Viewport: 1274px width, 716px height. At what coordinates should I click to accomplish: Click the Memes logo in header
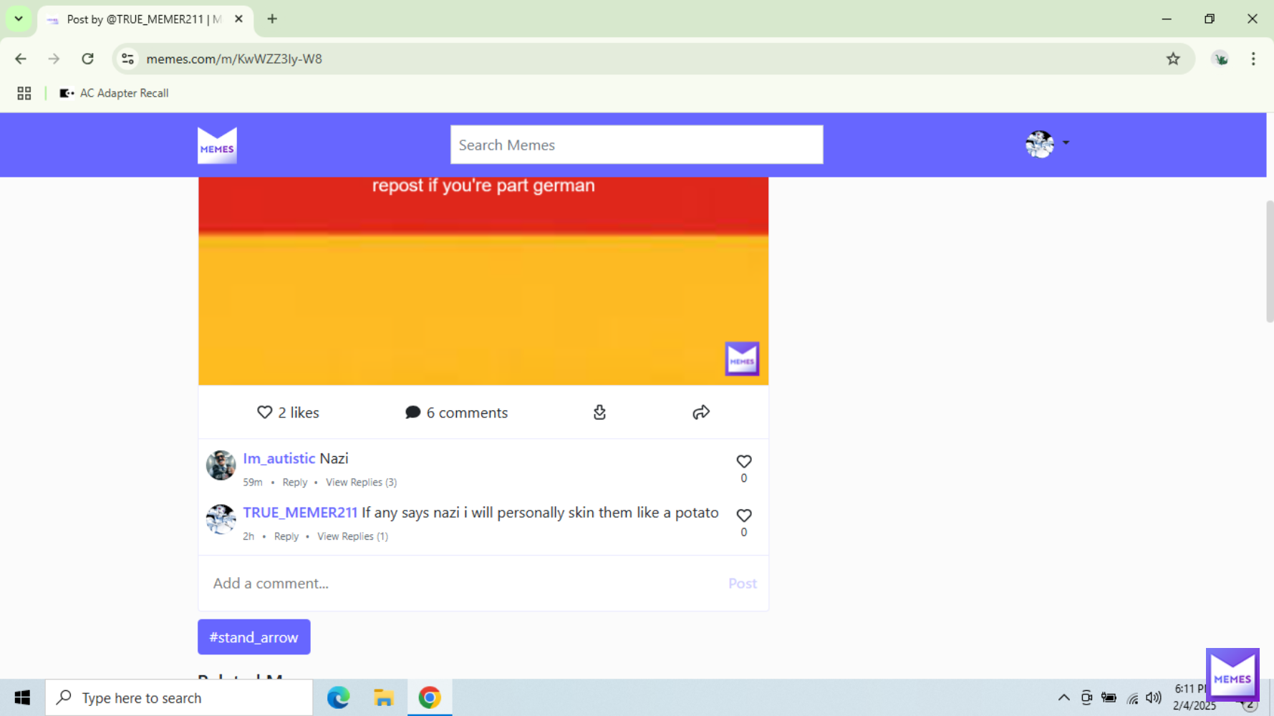(x=217, y=145)
